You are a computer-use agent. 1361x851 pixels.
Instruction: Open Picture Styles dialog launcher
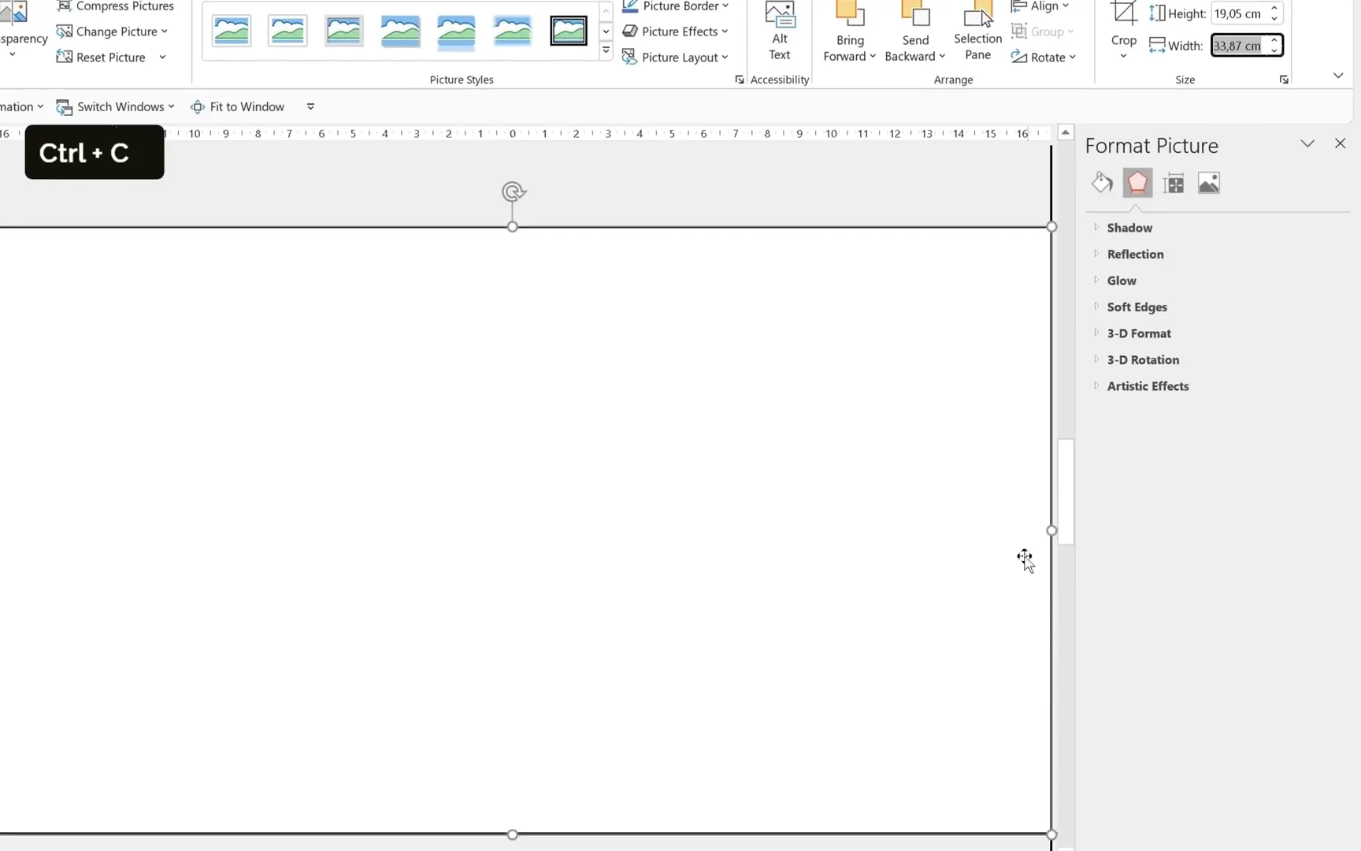click(739, 80)
